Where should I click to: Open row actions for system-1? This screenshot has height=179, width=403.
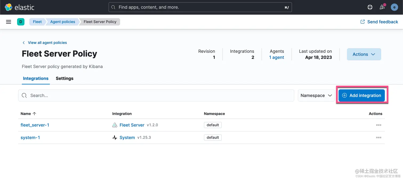click(378, 138)
